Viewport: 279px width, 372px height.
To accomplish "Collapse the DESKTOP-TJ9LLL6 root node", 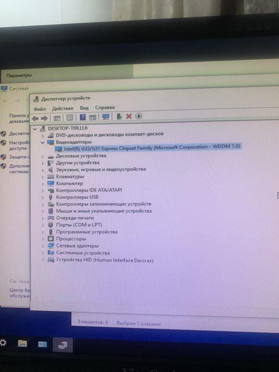I will (x=35, y=129).
